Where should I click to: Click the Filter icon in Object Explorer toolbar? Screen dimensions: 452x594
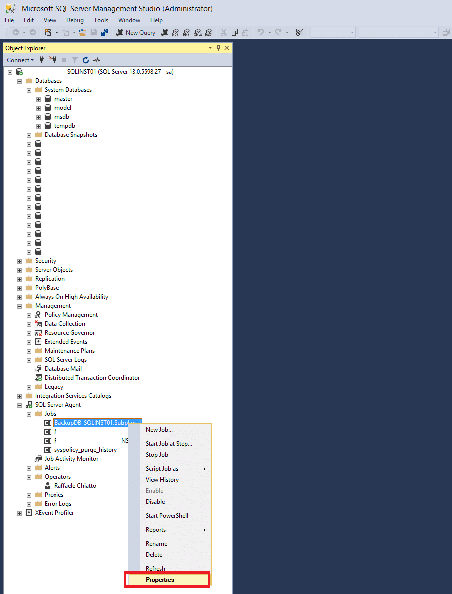point(75,60)
